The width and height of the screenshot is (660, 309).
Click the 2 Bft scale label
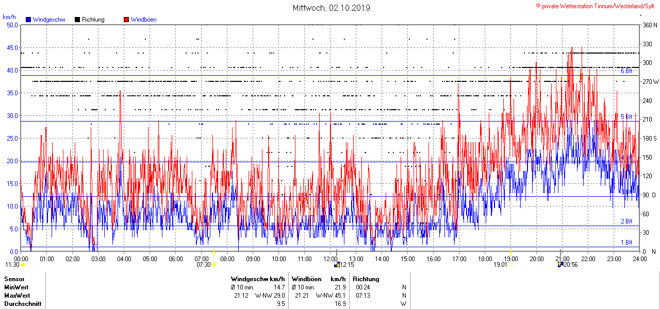(x=626, y=221)
